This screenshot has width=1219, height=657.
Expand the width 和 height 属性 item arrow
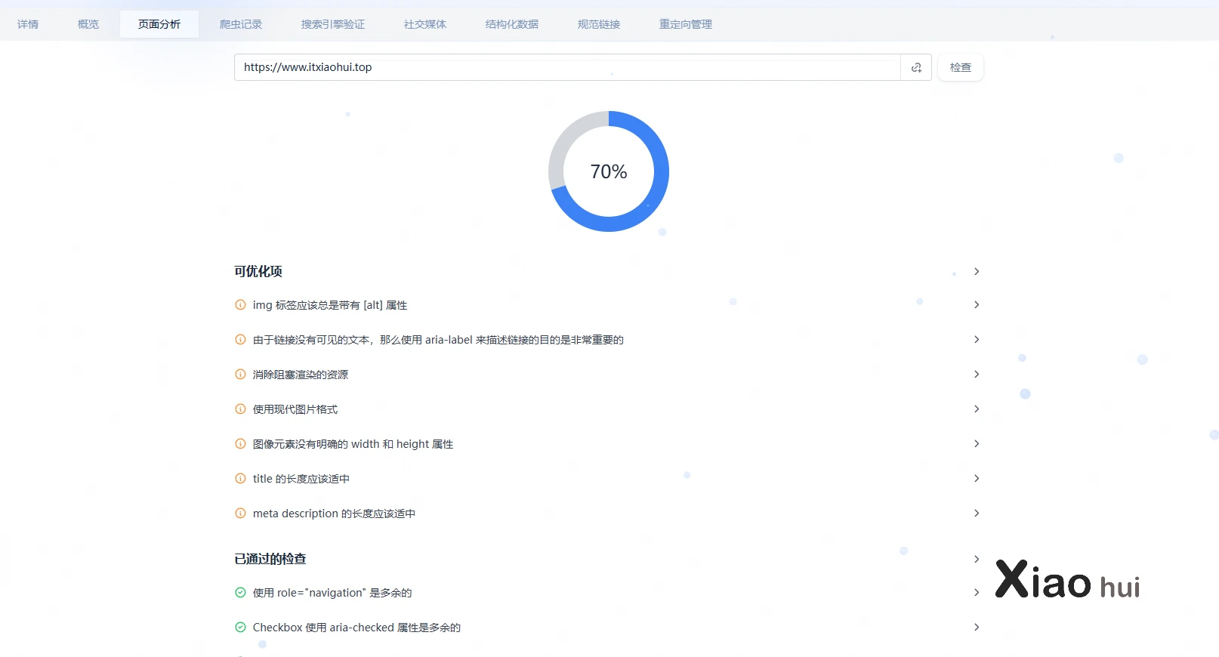(x=976, y=444)
